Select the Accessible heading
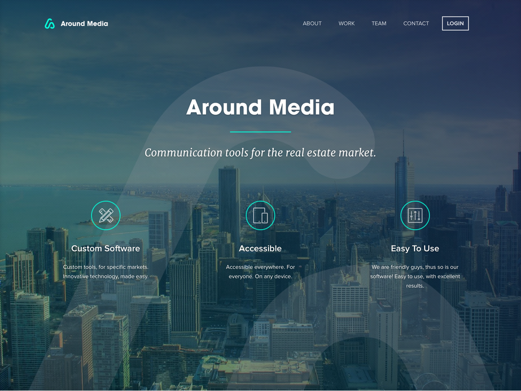Viewport: 521px width, 391px height. click(x=260, y=249)
